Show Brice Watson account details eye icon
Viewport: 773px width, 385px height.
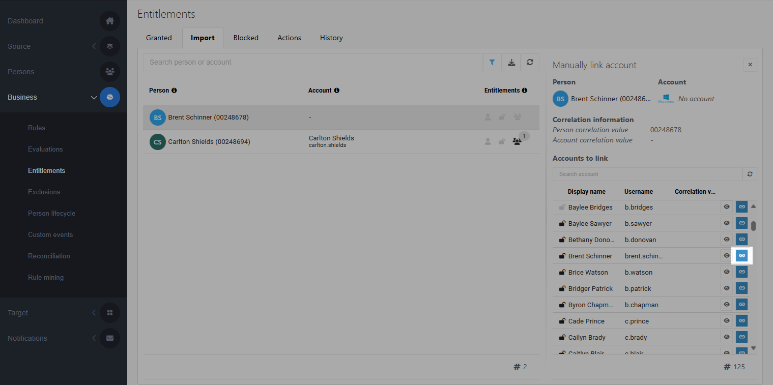pyautogui.click(x=727, y=272)
